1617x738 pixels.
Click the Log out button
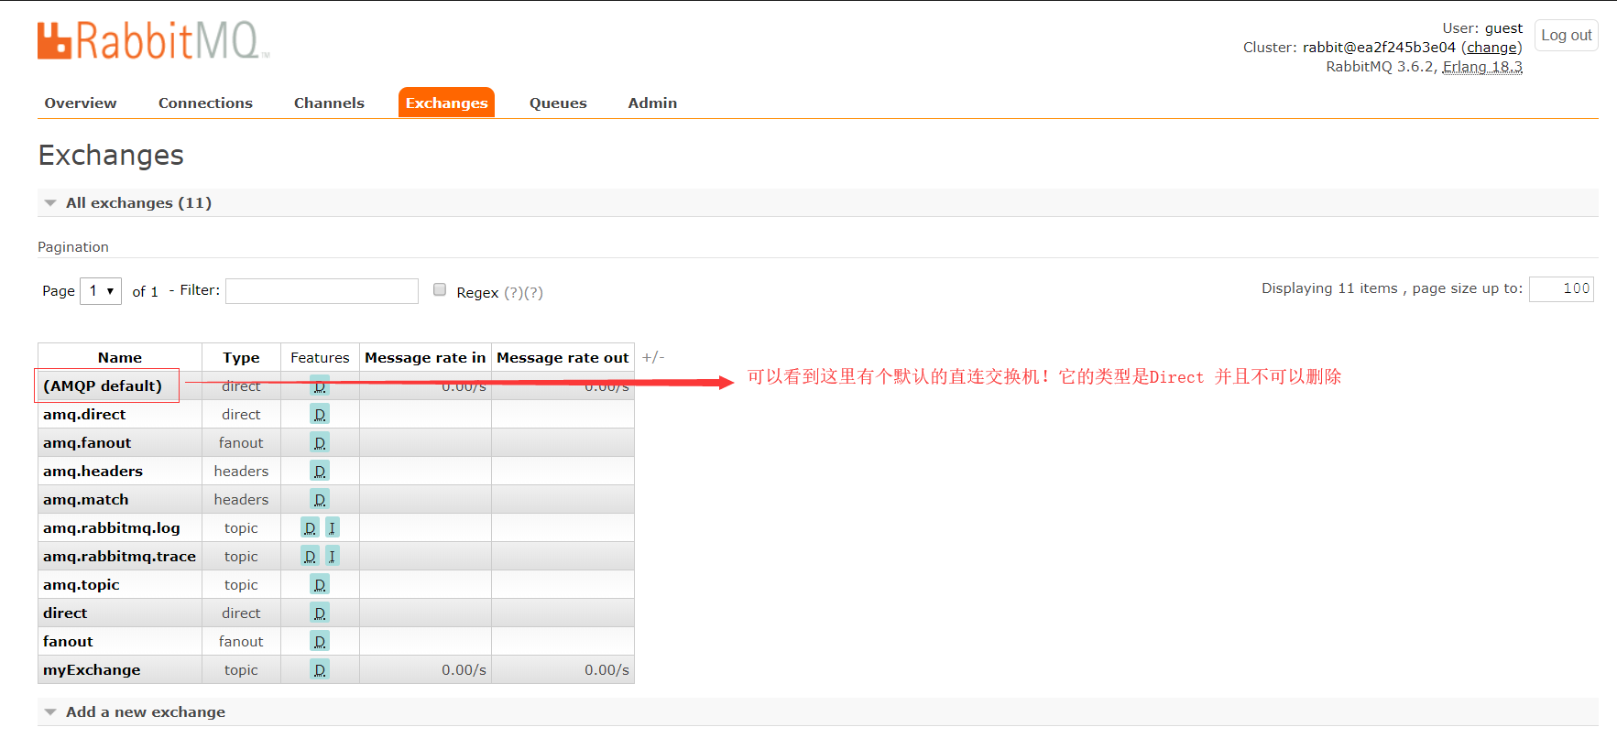tap(1567, 35)
